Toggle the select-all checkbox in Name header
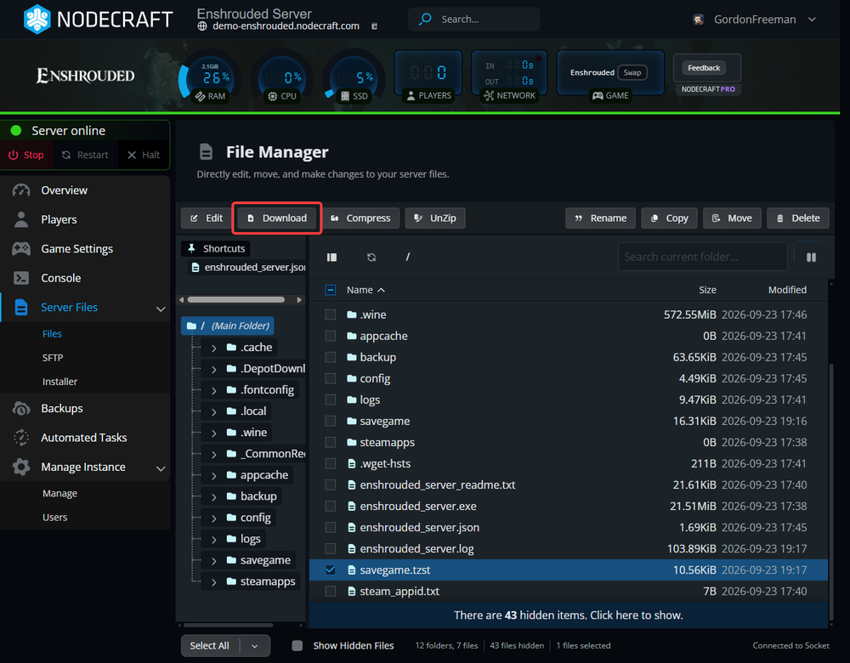850x663 pixels. click(x=330, y=290)
